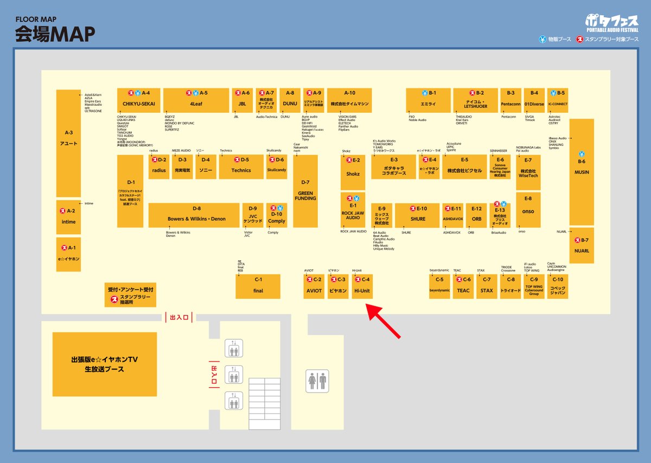Click the horizontal 出入口 entrance label
The image size is (651, 463).
(x=179, y=317)
